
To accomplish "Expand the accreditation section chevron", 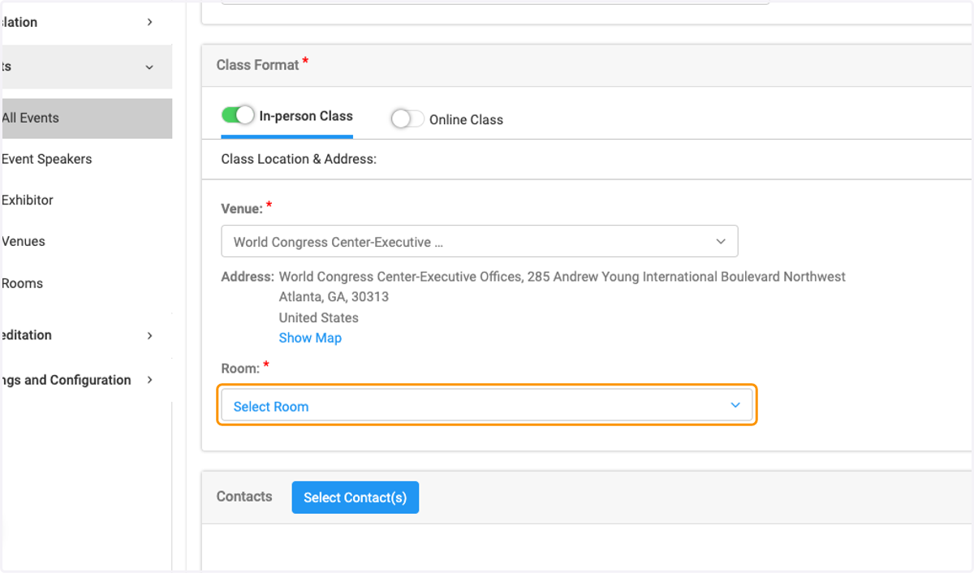I will point(150,335).
